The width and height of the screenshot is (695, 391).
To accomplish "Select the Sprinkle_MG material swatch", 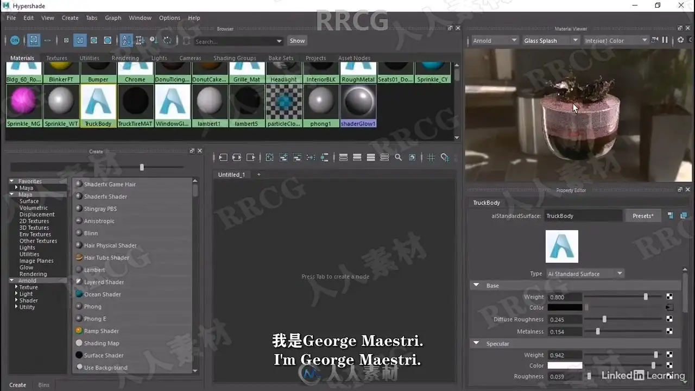I will click(23, 106).
